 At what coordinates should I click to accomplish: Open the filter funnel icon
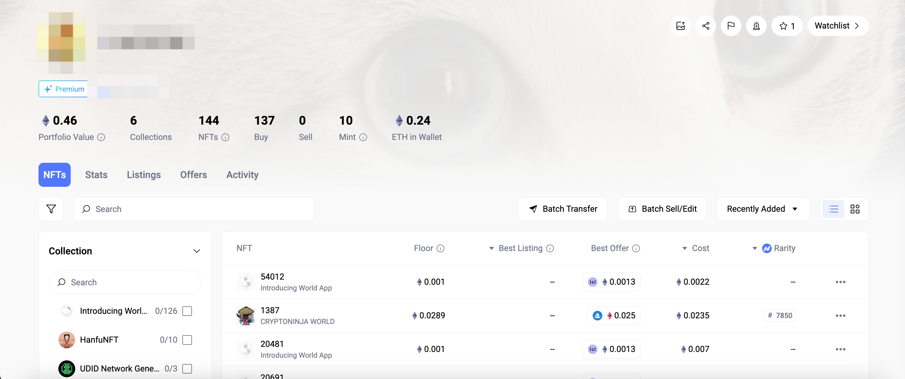pyautogui.click(x=51, y=209)
